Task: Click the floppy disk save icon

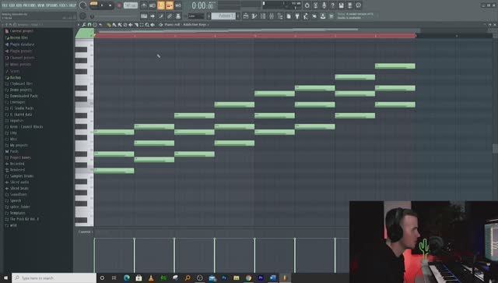Action: click(x=341, y=5)
